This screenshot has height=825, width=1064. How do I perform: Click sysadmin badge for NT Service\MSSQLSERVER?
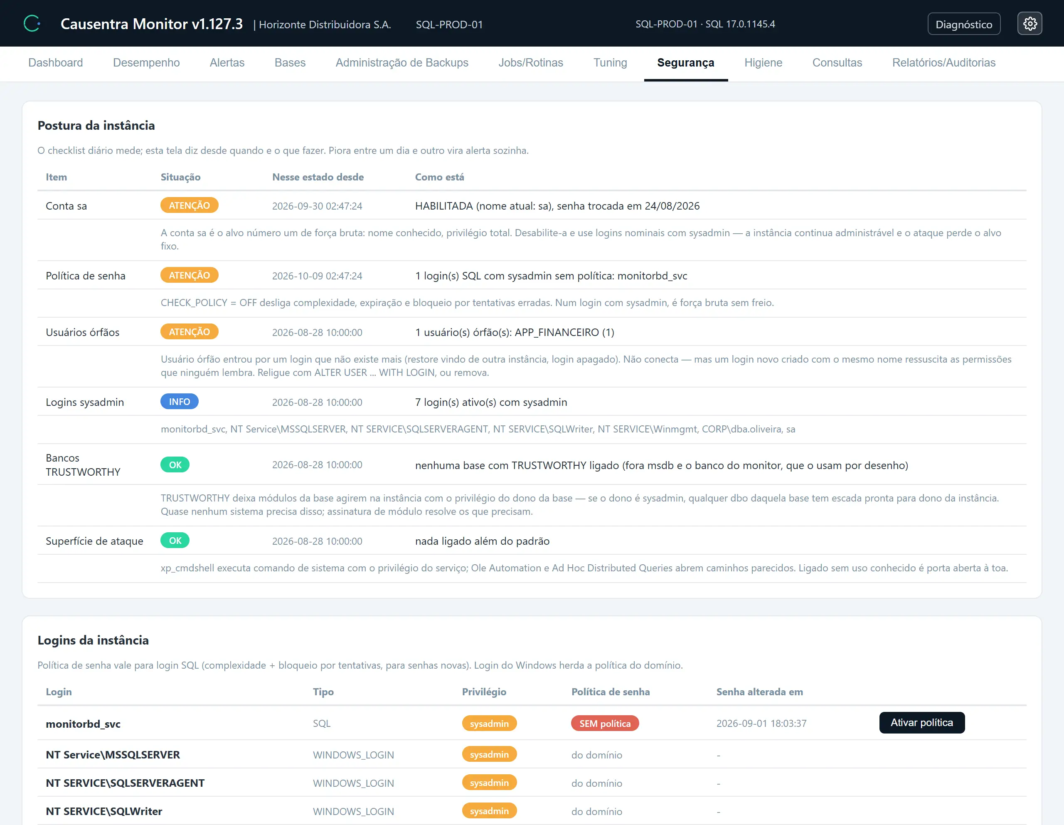[489, 754]
